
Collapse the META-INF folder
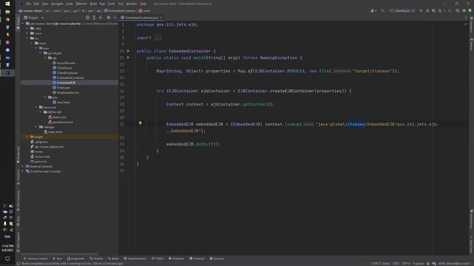[41, 112]
